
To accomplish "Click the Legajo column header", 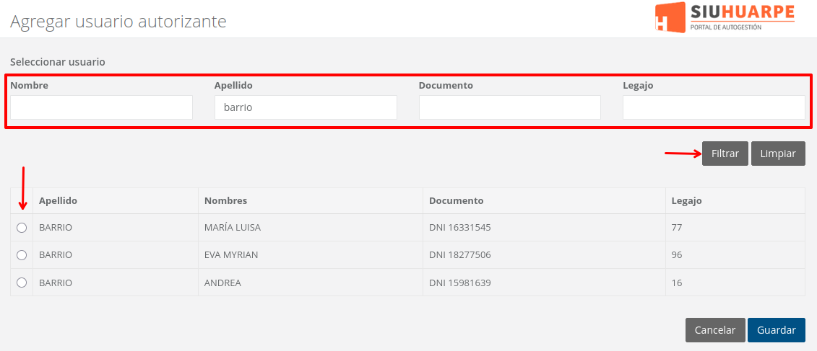I will (686, 200).
